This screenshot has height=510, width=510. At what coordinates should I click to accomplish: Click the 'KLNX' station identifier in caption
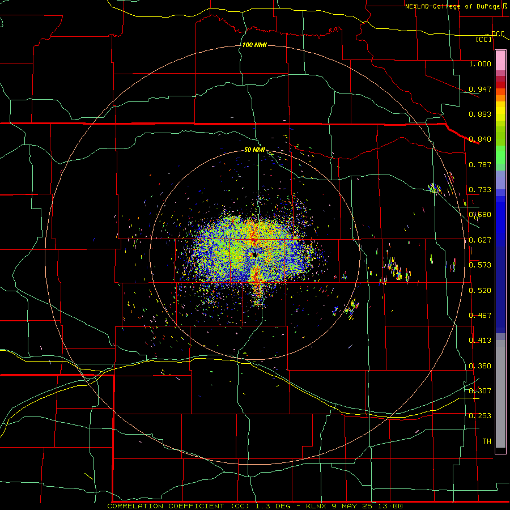[317, 506]
